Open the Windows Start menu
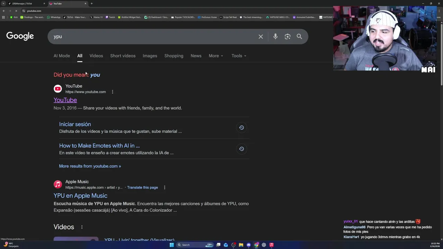 point(172,245)
